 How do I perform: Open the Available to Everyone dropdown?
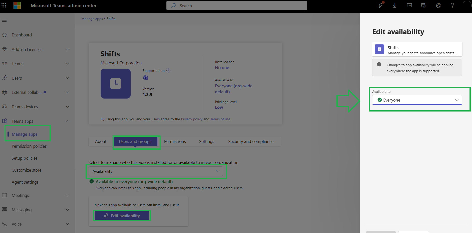pos(417,100)
